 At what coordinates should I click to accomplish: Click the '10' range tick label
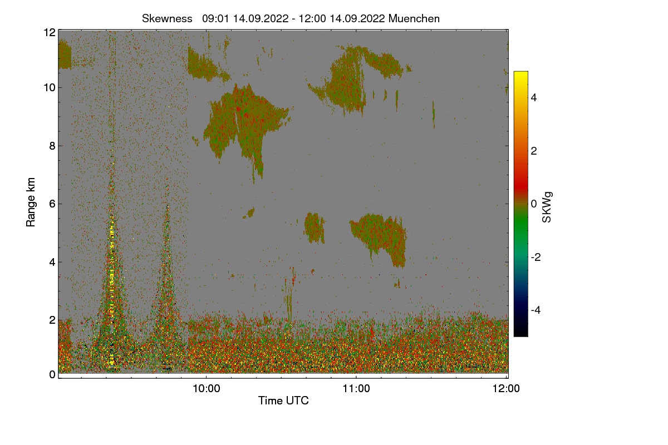pyautogui.click(x=49, y=87)
